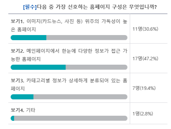Click the teal portion of 보기2 progress bar
The width and height of the screenshot is (171, 129).
tap(38, 67)
